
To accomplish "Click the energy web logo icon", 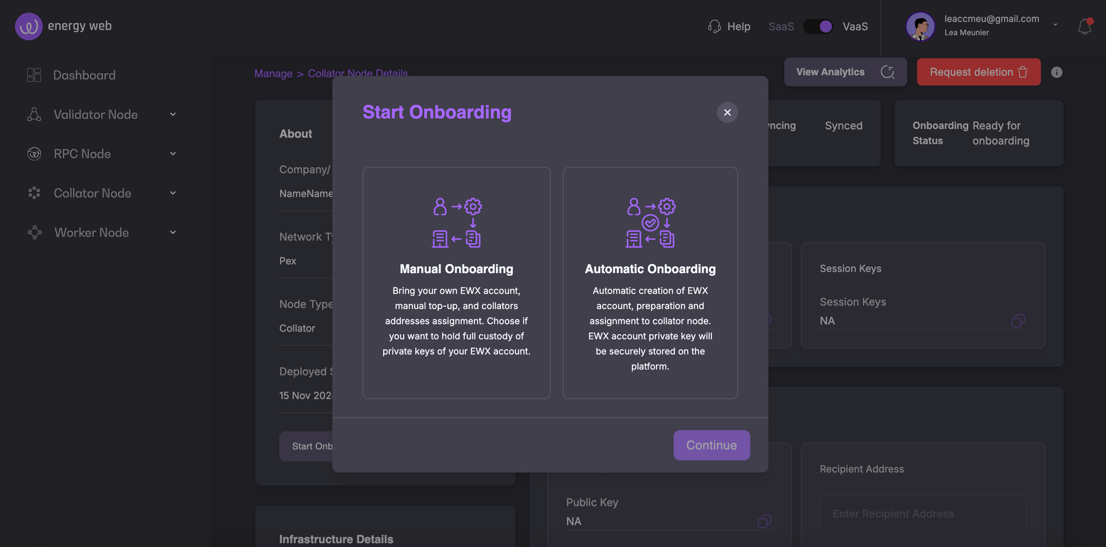I will click(x=28, y=26).
